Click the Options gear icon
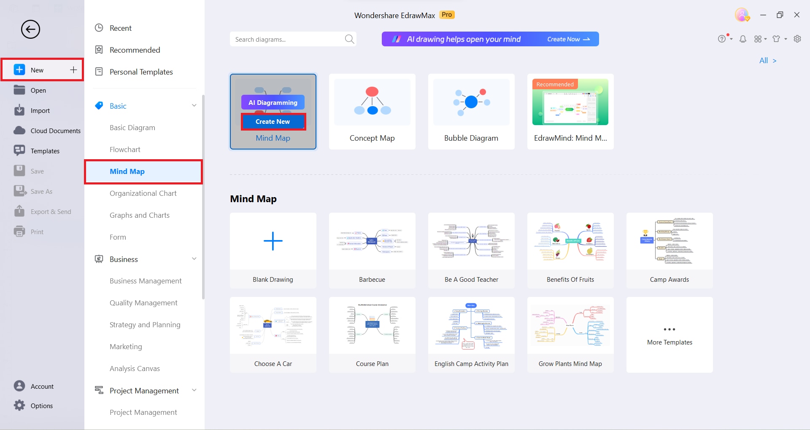The width and height of the screenshot is (810, 430). coord(19,406)
